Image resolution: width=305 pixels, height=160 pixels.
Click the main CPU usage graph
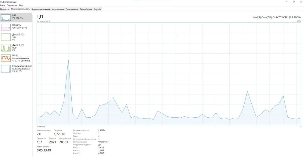coord(169,74)
